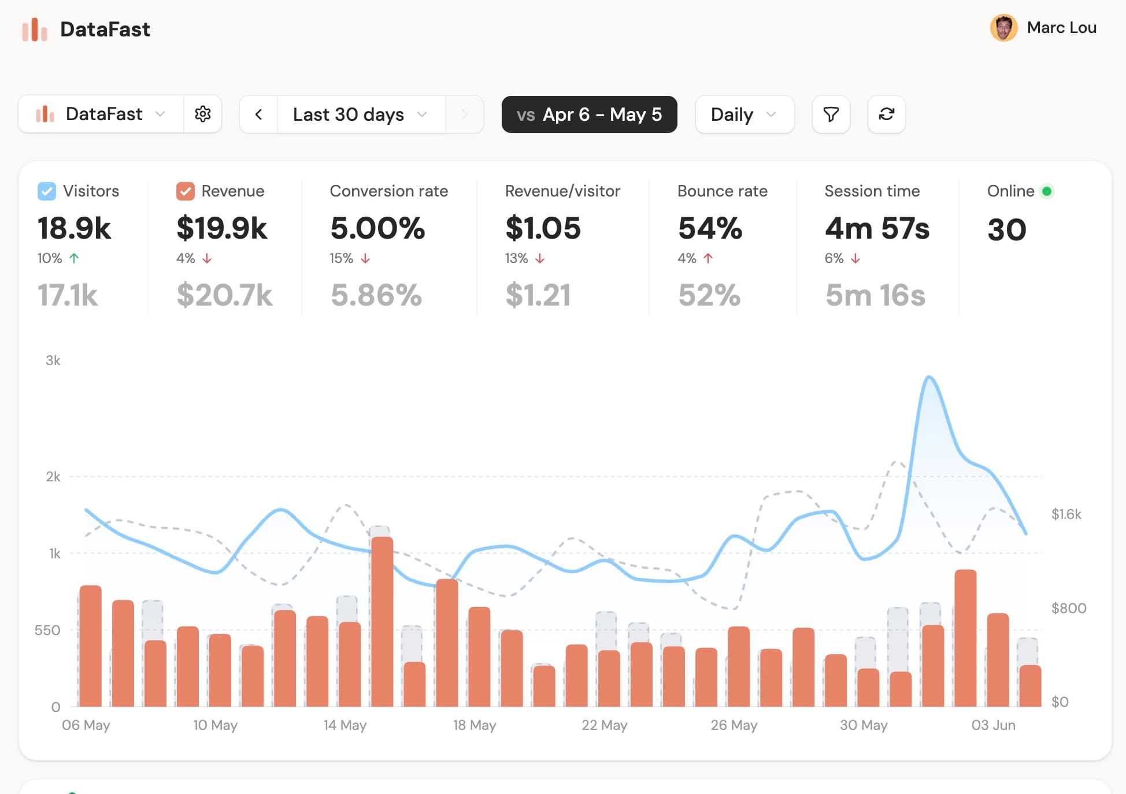Click the red down arrow under Revenue value
The image size is (1126, 794).
coord(207,258)
